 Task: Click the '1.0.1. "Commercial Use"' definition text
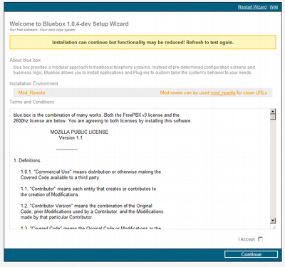90,174
